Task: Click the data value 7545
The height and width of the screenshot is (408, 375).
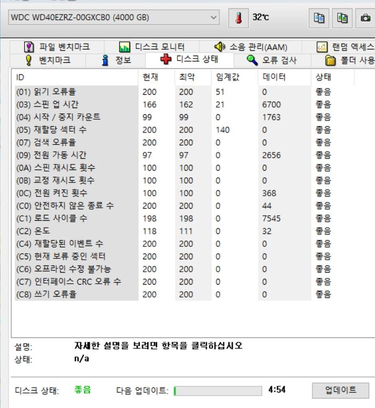Action: 271,219
